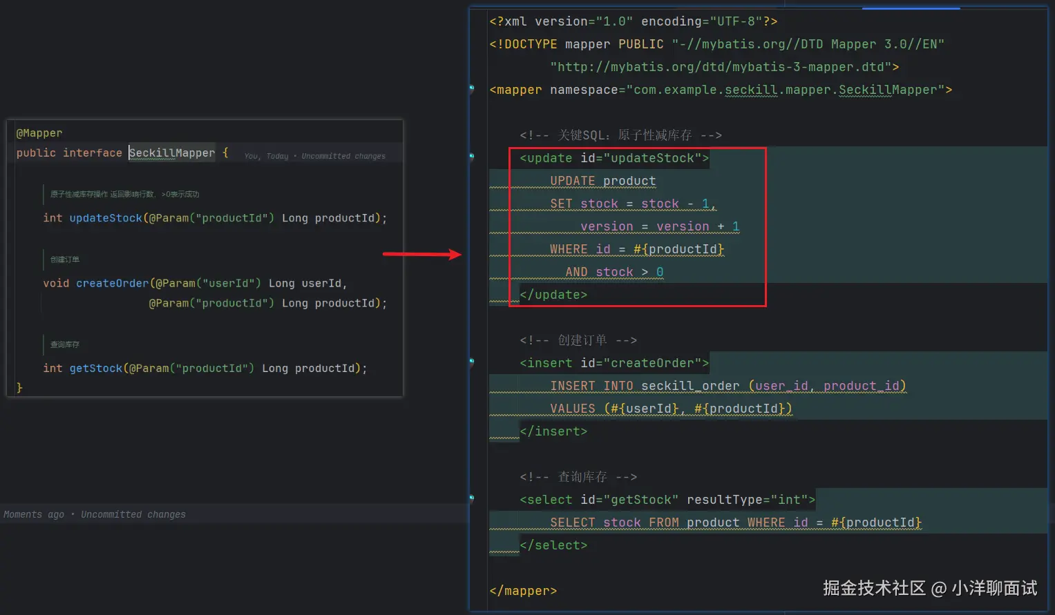Screen dimensions: 1055x615
Task: Click gutter icon next to getStock select tag
Action: click(x=472, y=498)
